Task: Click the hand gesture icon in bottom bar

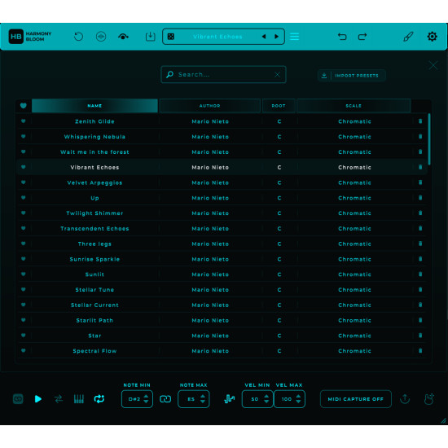Action: (429, 399)
